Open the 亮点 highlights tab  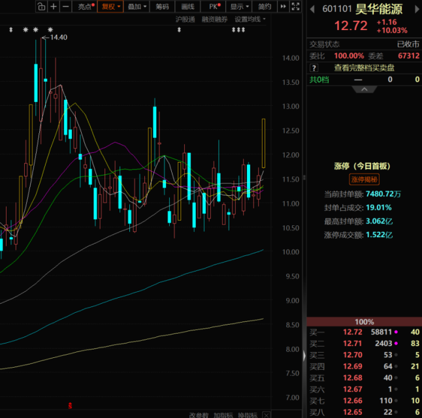tap(86, 7)
